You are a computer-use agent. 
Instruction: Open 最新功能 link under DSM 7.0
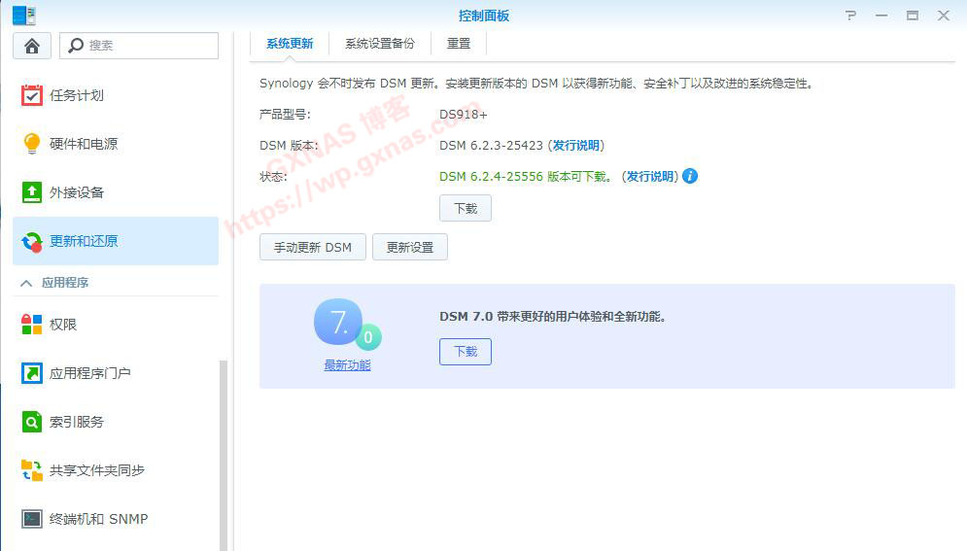point(347,365)
